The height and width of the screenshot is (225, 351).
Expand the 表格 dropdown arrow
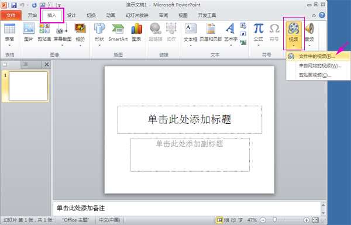[9, 46]
